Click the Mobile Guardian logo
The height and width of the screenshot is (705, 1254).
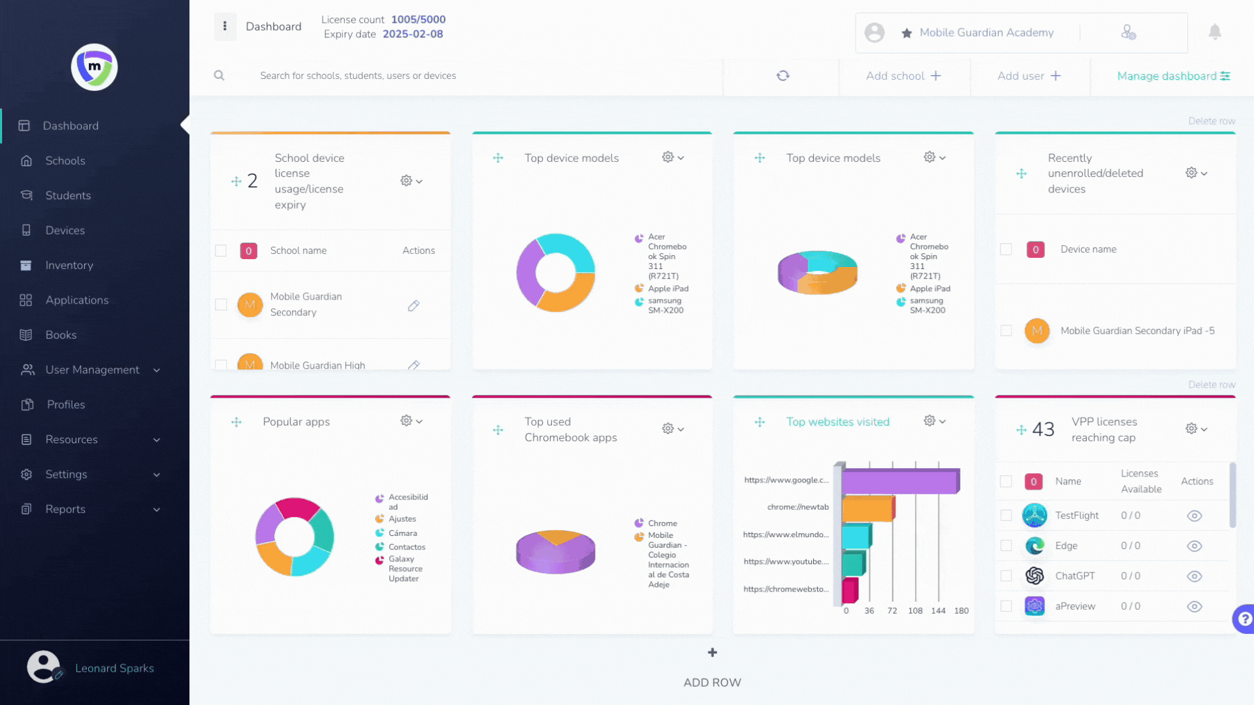pyautogui.click(x=94, y=67)
